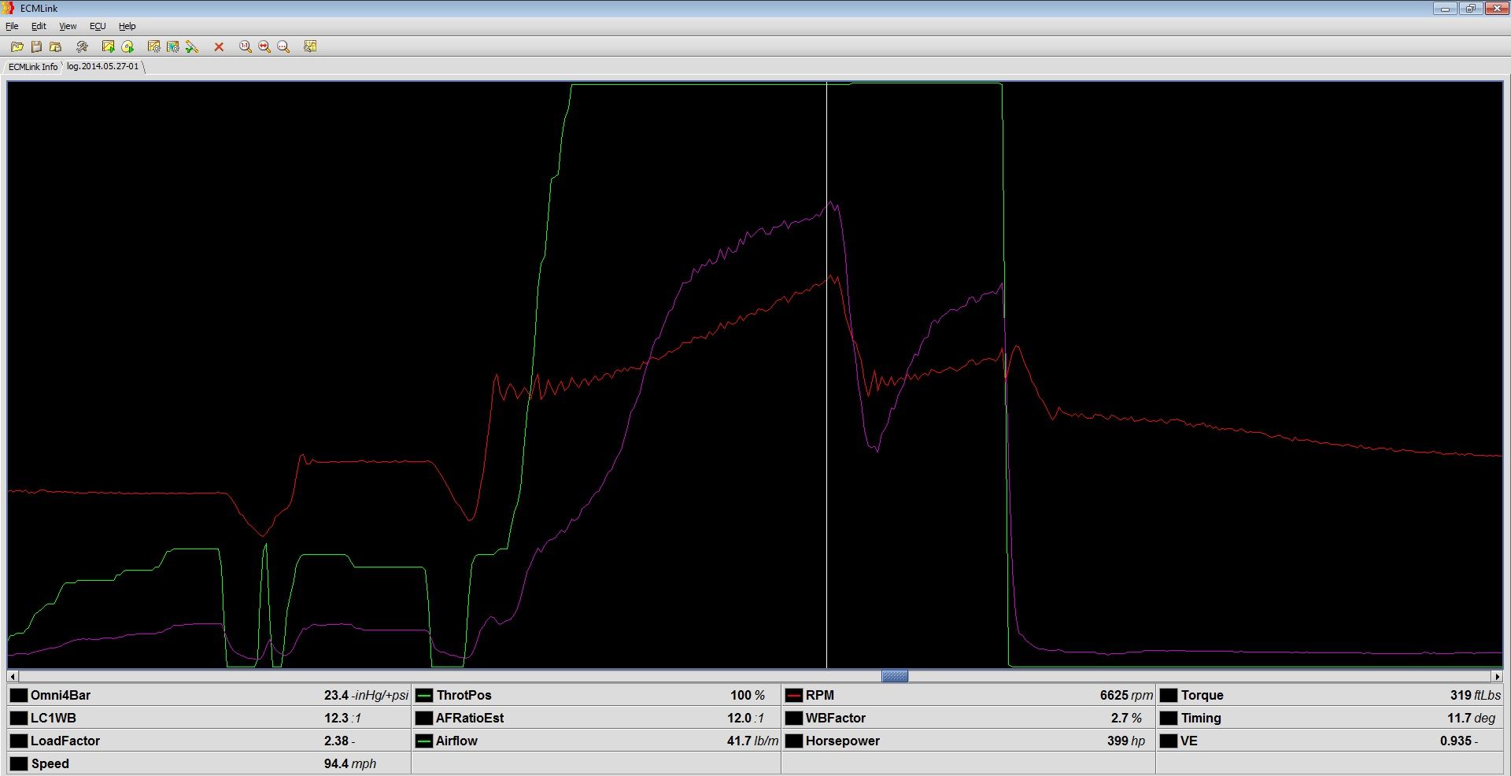Viewport: 1511px width, 776px height.
Task: Click the magnifier with ellipsis icon
Action: click(x=283, y=46)
